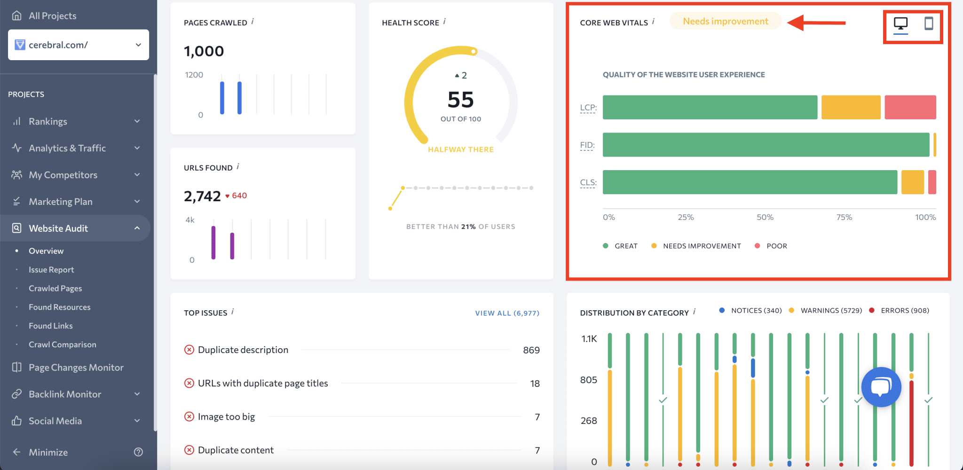Open the chat bubble widget
Image resolution: width=963 pixels, height=470 pixels.
881,387
